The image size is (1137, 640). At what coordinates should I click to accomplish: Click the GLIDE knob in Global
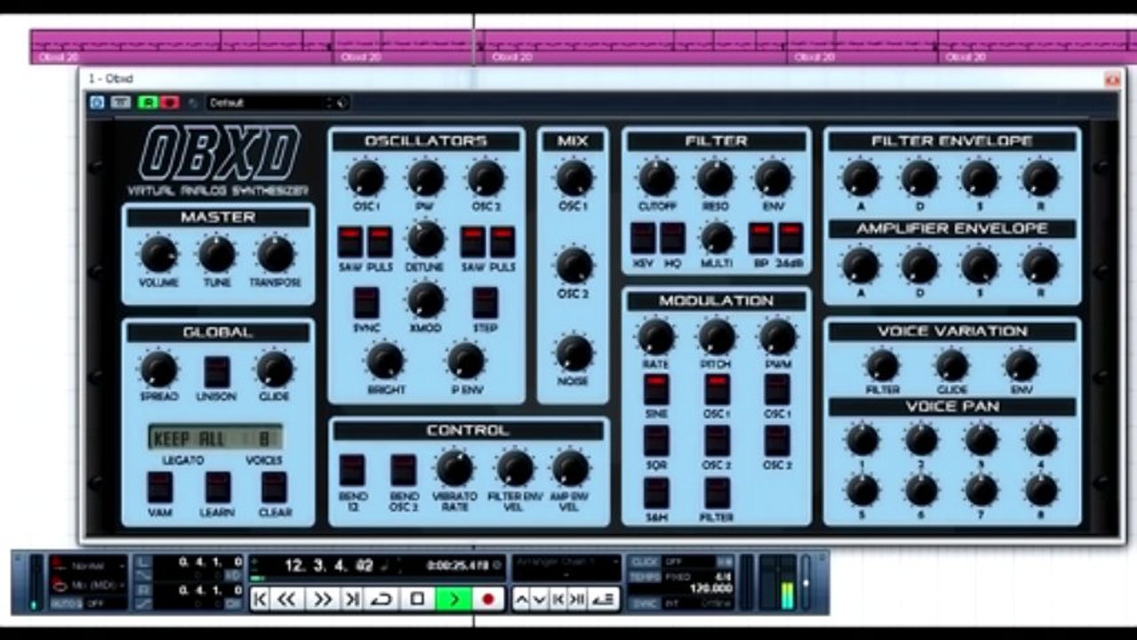[275, 369]
